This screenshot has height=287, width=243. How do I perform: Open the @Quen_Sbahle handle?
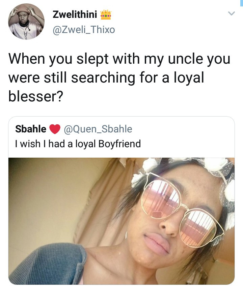(98, 129)
